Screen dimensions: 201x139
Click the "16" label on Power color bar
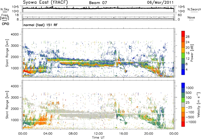coord(187,53)
